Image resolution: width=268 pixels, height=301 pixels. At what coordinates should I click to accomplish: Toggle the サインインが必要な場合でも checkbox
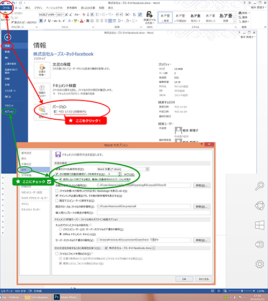[x=57, y=196]
